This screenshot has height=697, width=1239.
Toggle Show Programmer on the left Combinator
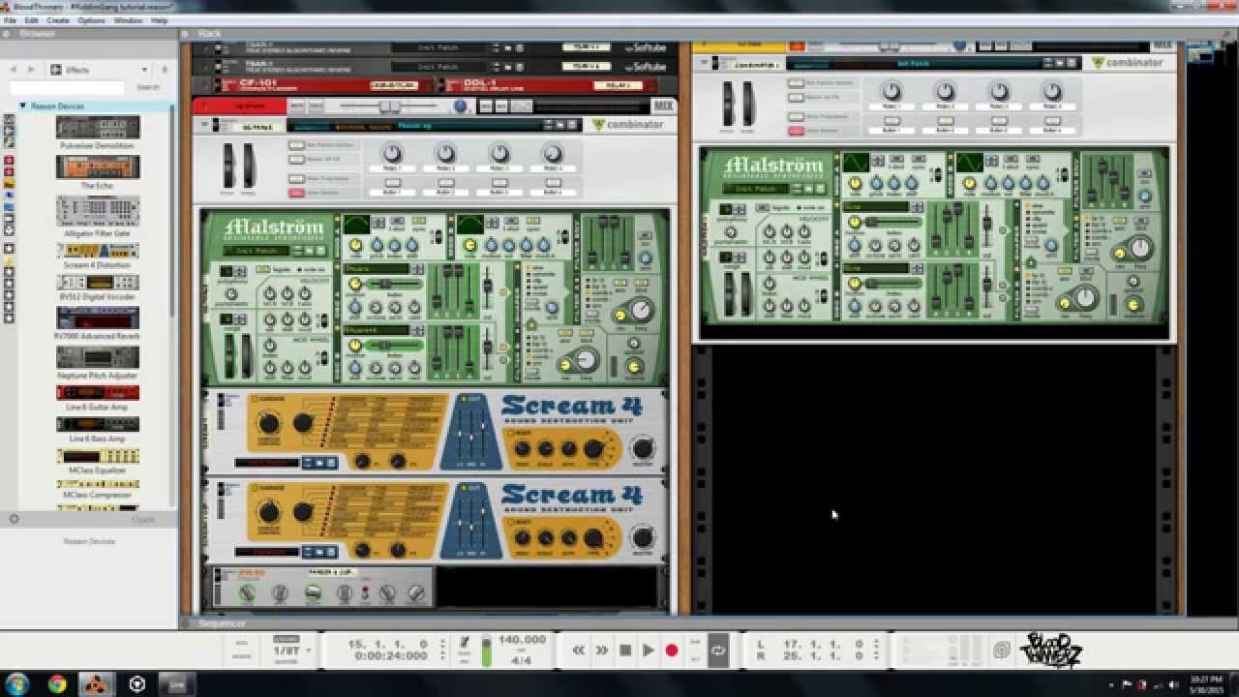tap(296, 179)
